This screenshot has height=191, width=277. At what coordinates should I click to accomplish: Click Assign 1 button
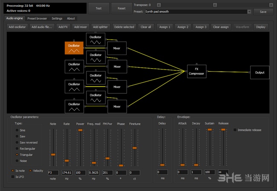pyautogui.click(x=164, y=27)
